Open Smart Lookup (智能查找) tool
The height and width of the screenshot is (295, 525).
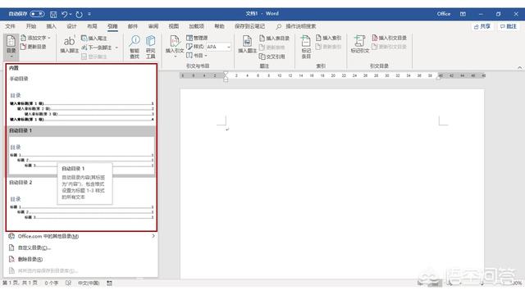[135, 41]
